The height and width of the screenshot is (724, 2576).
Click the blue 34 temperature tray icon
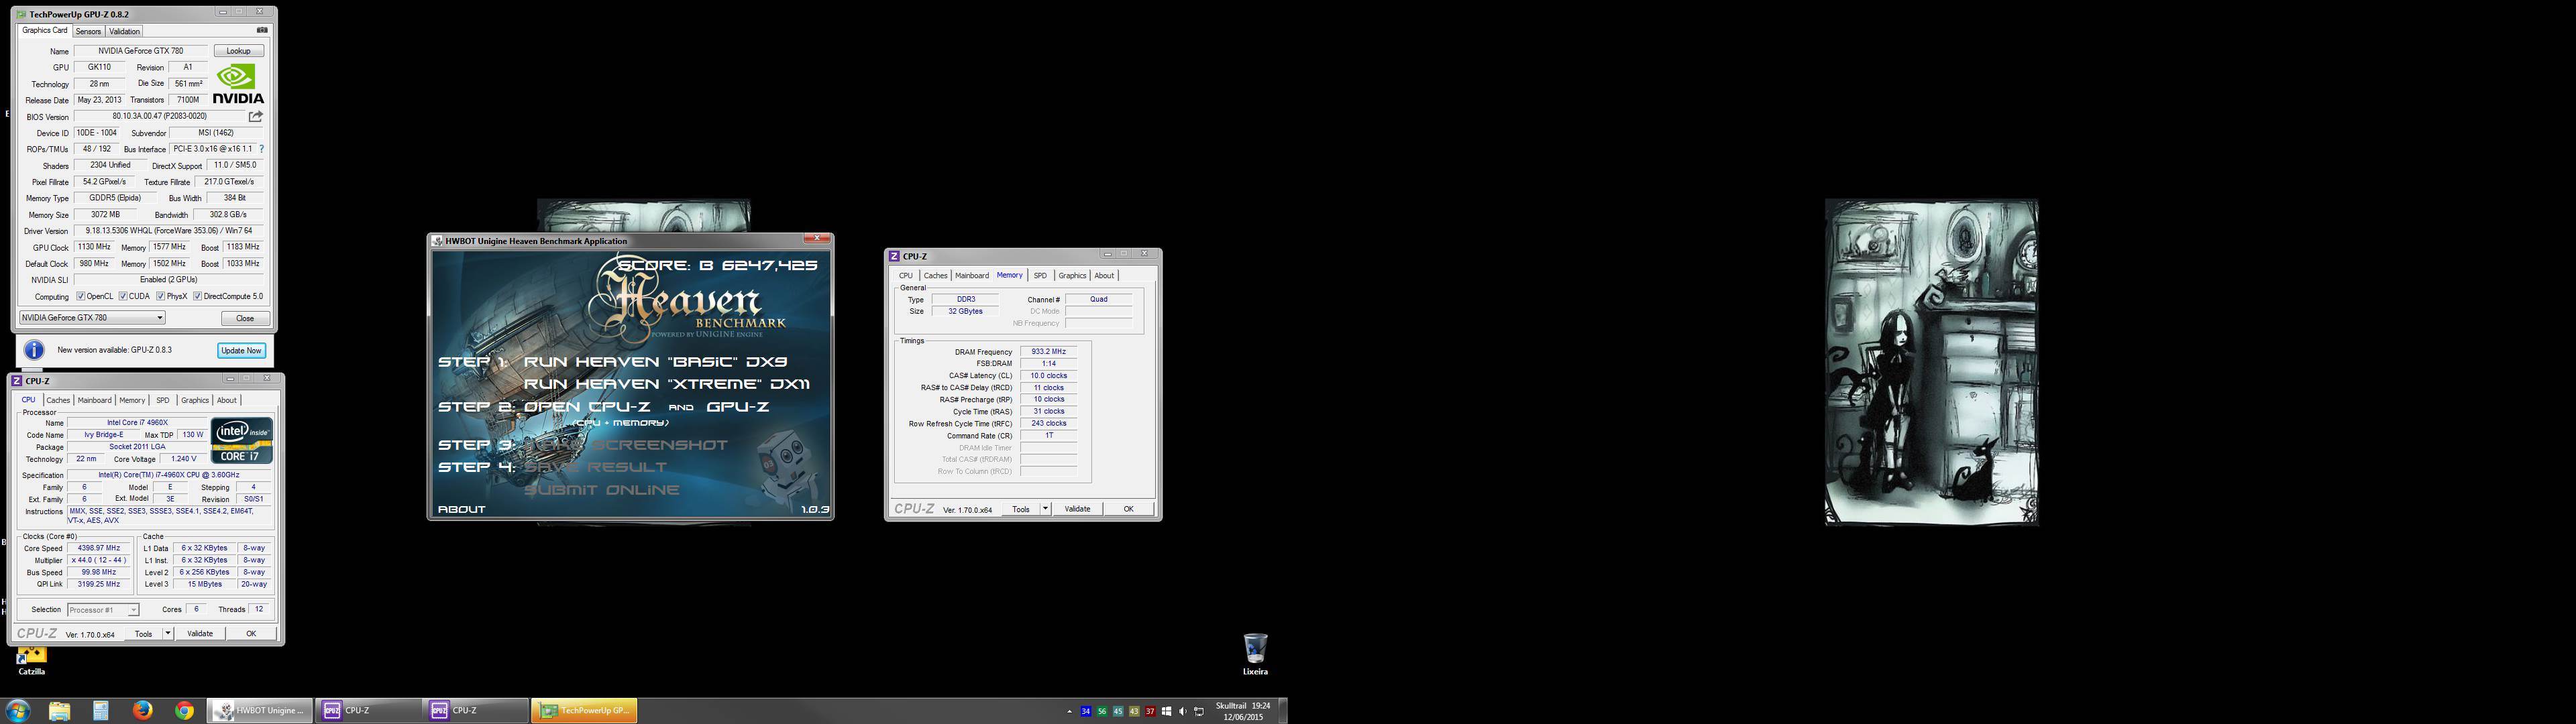[x=1086, y=712]
